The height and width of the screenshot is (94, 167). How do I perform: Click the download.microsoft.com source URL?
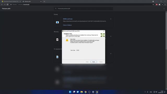(85, 21)
